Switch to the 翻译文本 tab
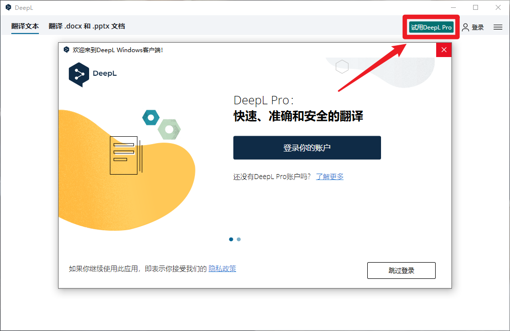The image size is (510, 331). pos(25,26)
